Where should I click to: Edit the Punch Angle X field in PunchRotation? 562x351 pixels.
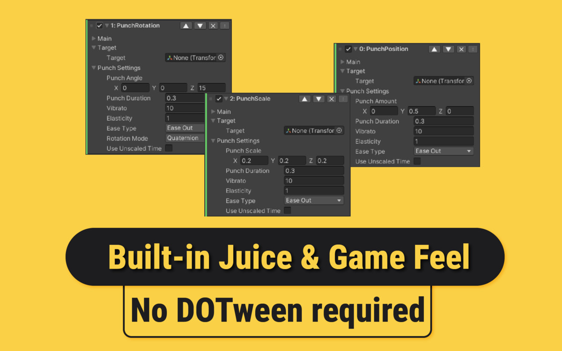(x=135, y=88)
